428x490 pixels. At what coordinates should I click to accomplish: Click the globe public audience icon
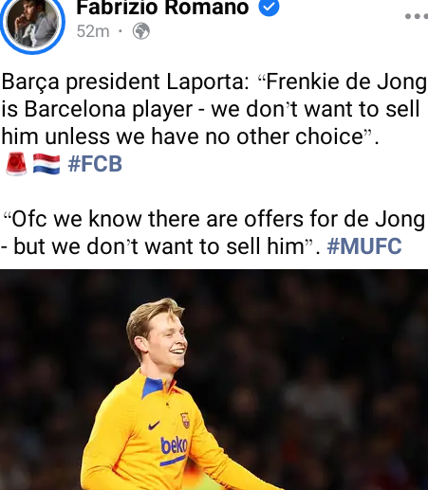141,31
